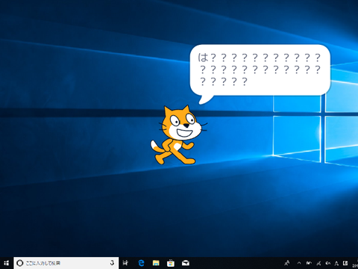Image resolution: width=358 pixels, height=269 pixels.
Task: Open Task View from taskbar
Action: 126,263
